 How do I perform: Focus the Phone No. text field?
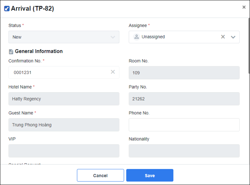[x=184, y=125]
